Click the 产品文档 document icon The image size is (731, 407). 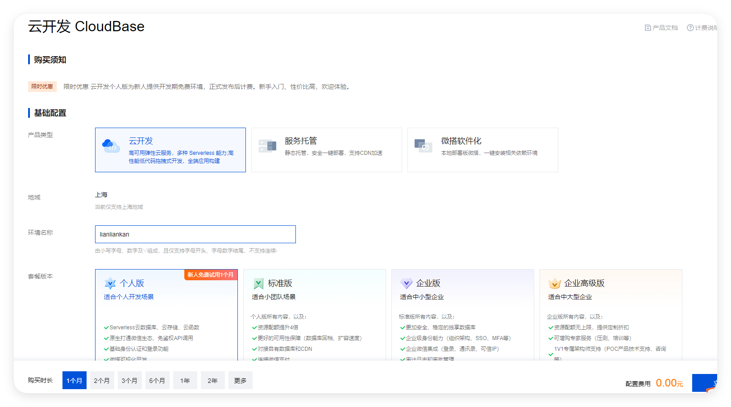coord(648,28)
